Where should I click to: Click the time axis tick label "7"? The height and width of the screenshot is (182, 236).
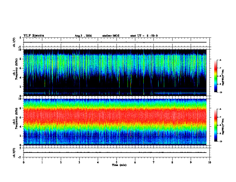tap(154, 162)
